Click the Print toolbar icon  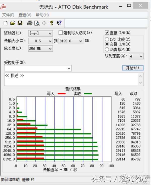(30, 23)
